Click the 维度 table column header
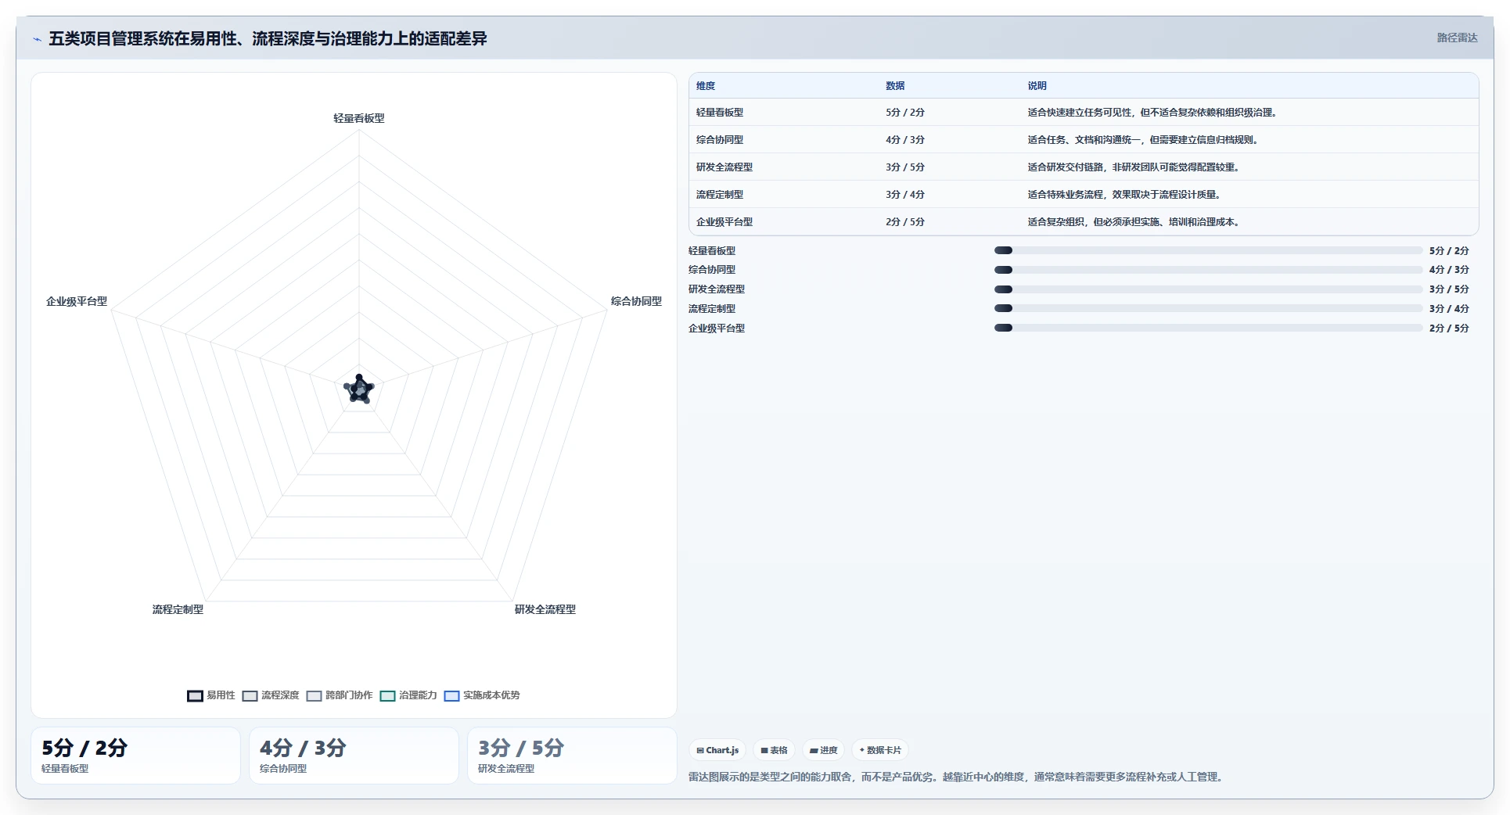This screenshot has width=1510, height=815. tap(706, 86)
